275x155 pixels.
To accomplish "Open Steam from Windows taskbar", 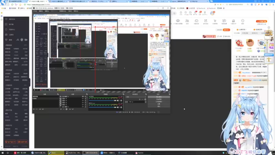I will click(56, 153).
